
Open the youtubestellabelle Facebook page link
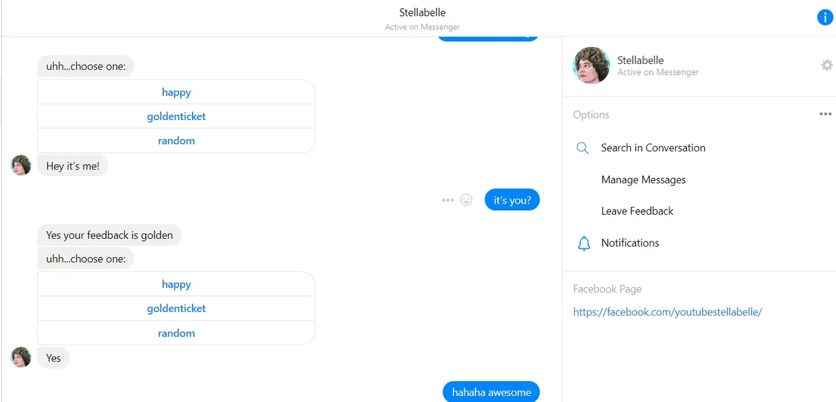pyautogui.click(x=667, y=312)
